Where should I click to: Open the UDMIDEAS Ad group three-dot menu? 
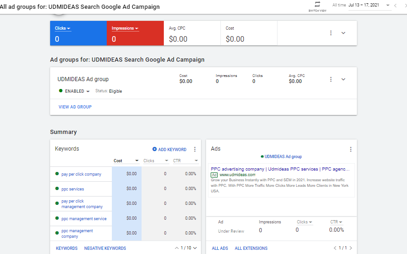(331, 79)
